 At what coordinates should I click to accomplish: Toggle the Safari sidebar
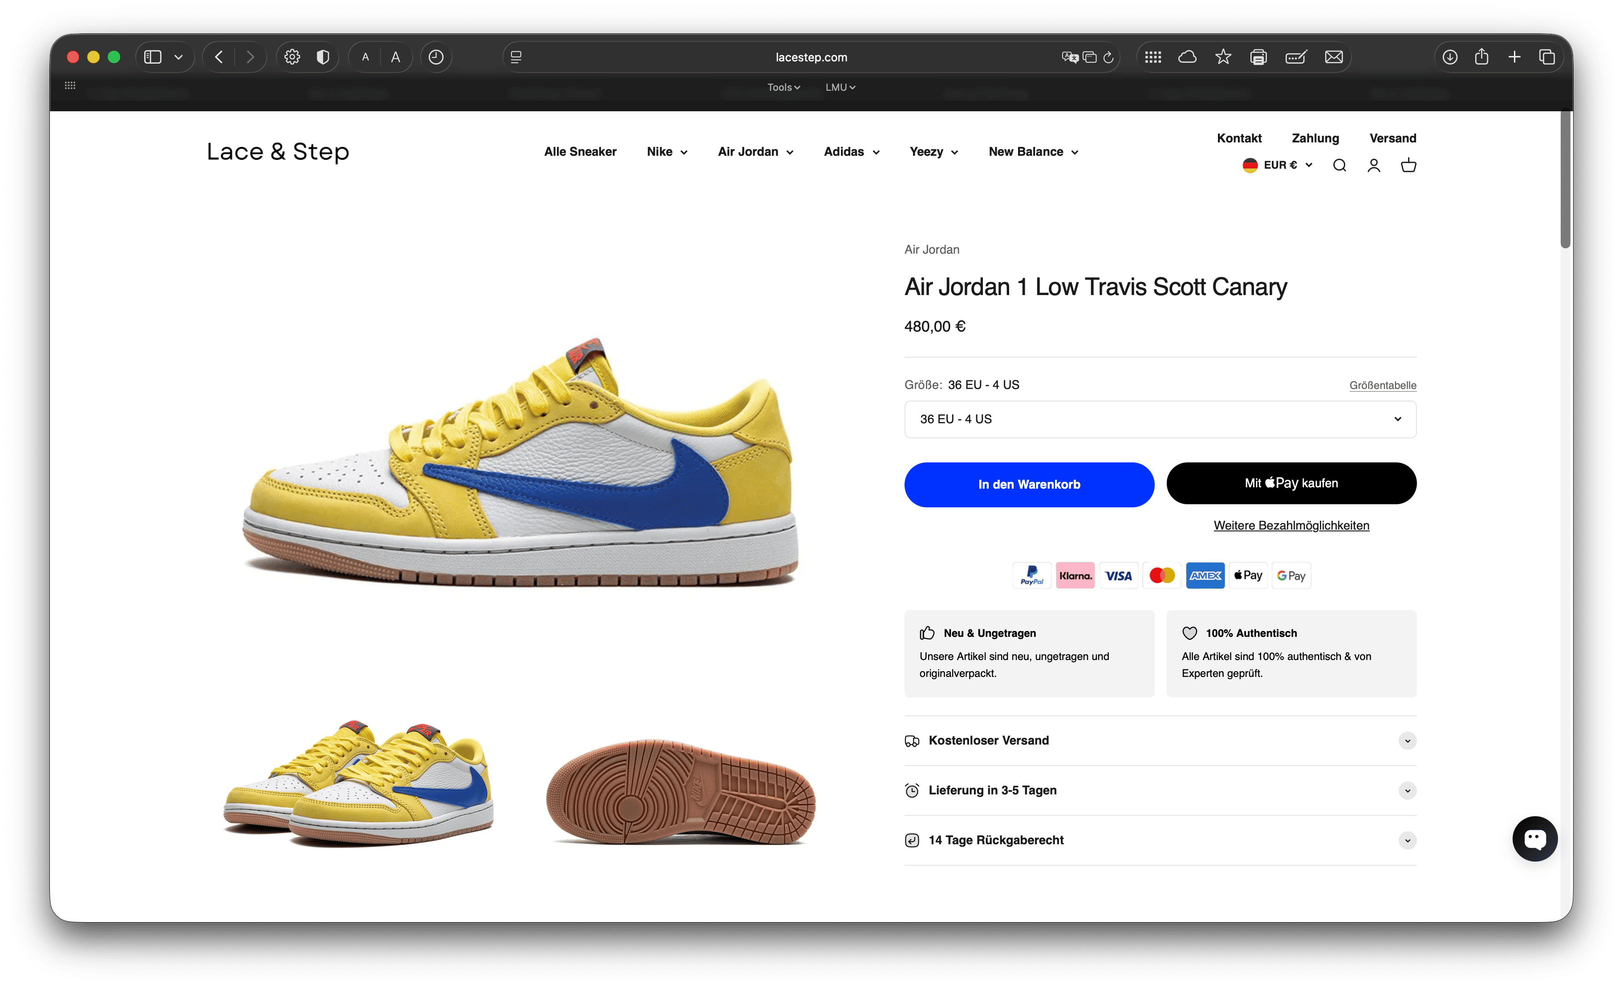[153, 57]
